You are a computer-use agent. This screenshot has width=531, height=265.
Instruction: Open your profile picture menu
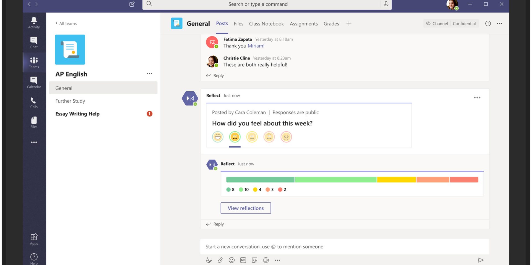(452, 4)
